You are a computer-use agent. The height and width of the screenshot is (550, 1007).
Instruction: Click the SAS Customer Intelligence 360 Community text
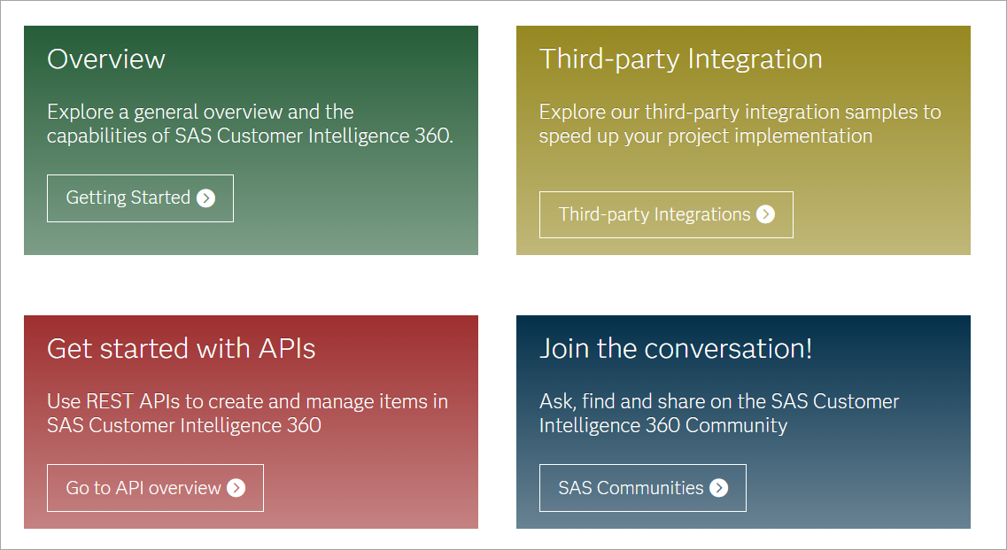point(719,412)
